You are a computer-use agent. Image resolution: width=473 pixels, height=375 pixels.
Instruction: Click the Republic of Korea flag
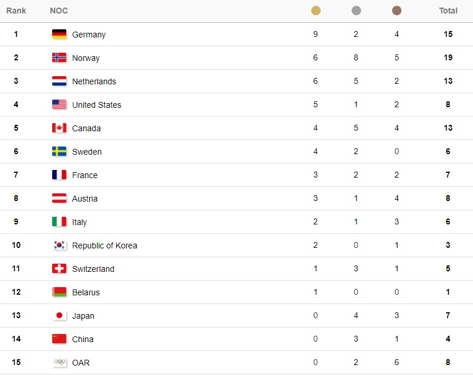click(59, 245)
